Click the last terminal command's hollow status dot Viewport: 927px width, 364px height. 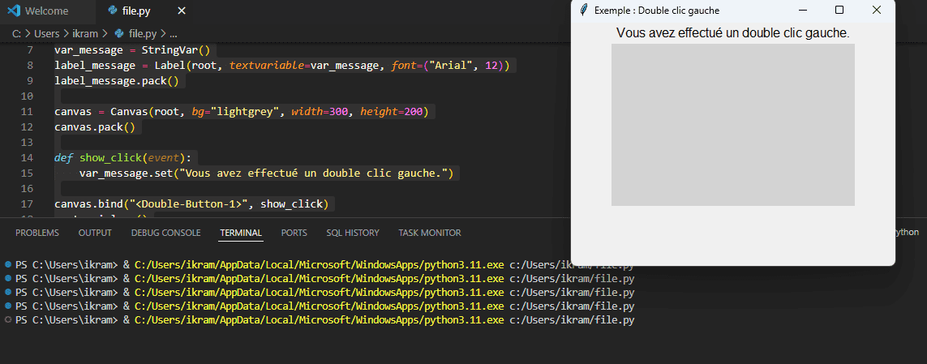(7, 319)
